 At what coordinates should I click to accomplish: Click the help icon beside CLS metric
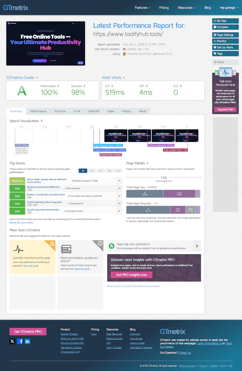[x=181, y=86]
